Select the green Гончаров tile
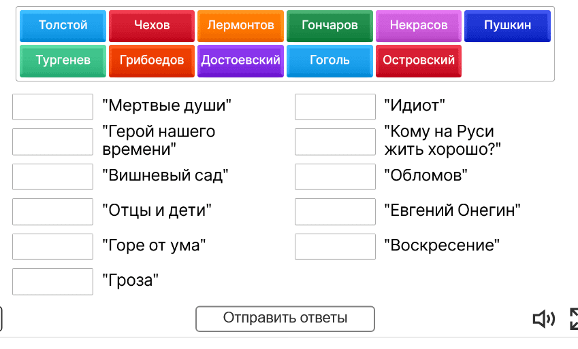This screenshot has height=349, width=578. point(330,26)
